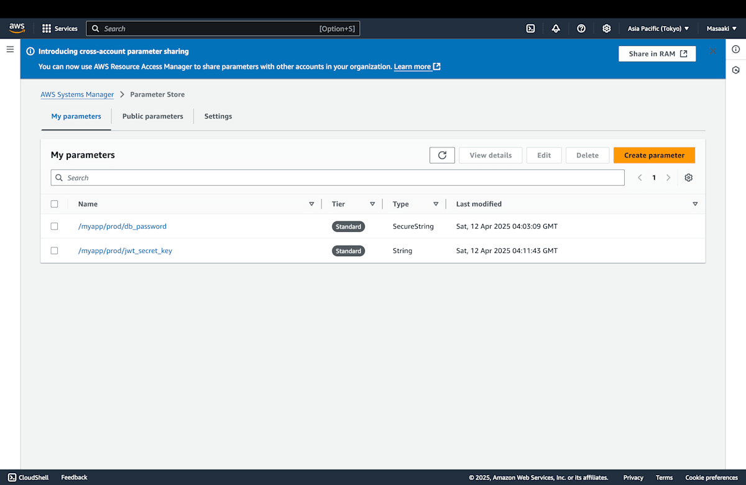Image resolution: width=746 pixels, height=485 pixels.
Task: Go to previous page of parameters
Action: (x=640, y=178)
